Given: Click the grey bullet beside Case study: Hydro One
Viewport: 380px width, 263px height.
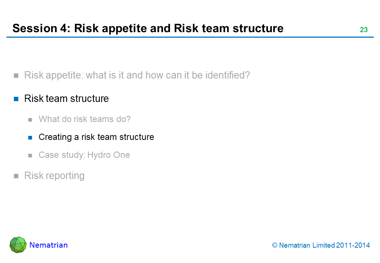Looking at the screenshot, I should 31,155.
